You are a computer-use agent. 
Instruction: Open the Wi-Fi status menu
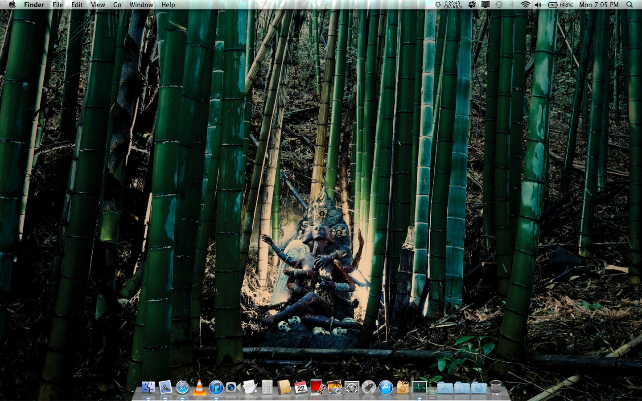(526, 5)
